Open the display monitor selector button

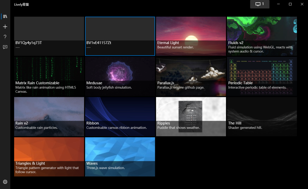[x=260, y=4]
